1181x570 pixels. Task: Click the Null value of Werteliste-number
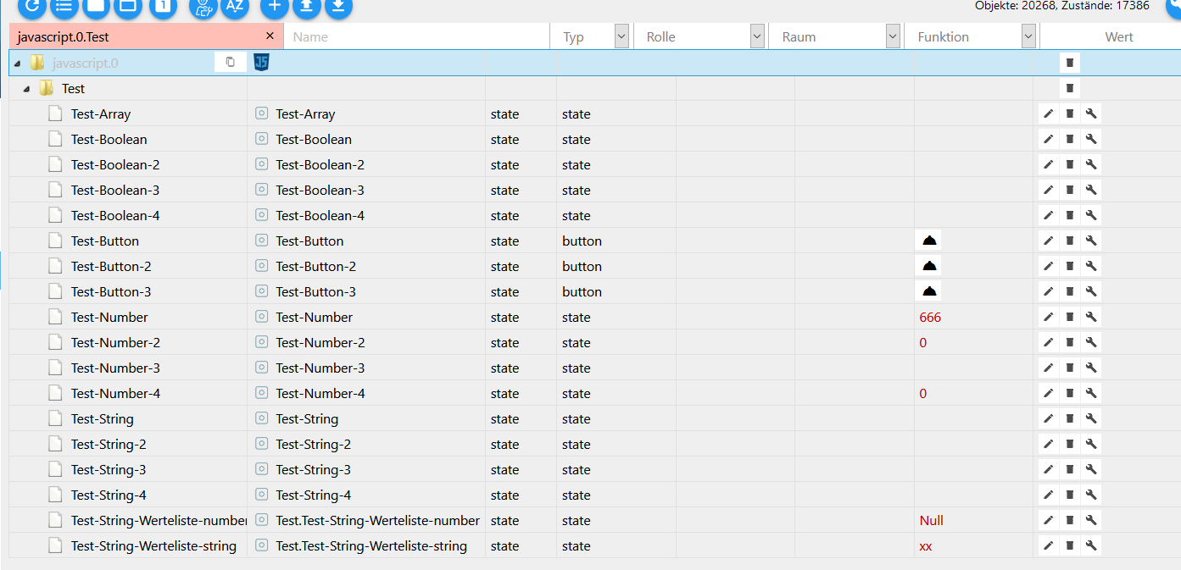pos(931,521)
